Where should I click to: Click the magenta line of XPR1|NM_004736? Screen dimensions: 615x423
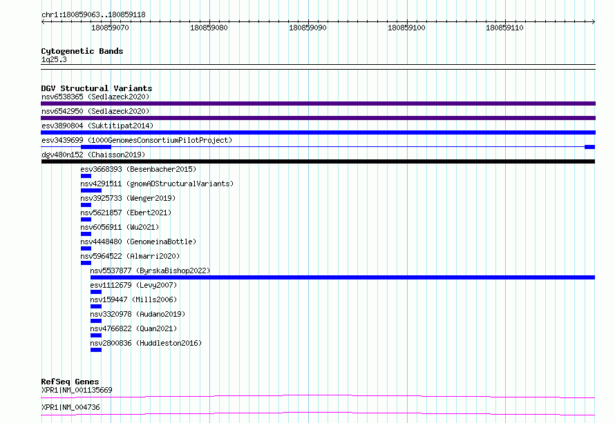pos(318,413)
